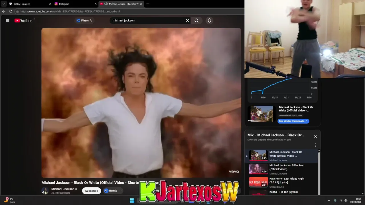Open the YouTube hamburger guide menu
Image resolution: width=365 pixels, height=205 pixels.
[x=8, y=20]
